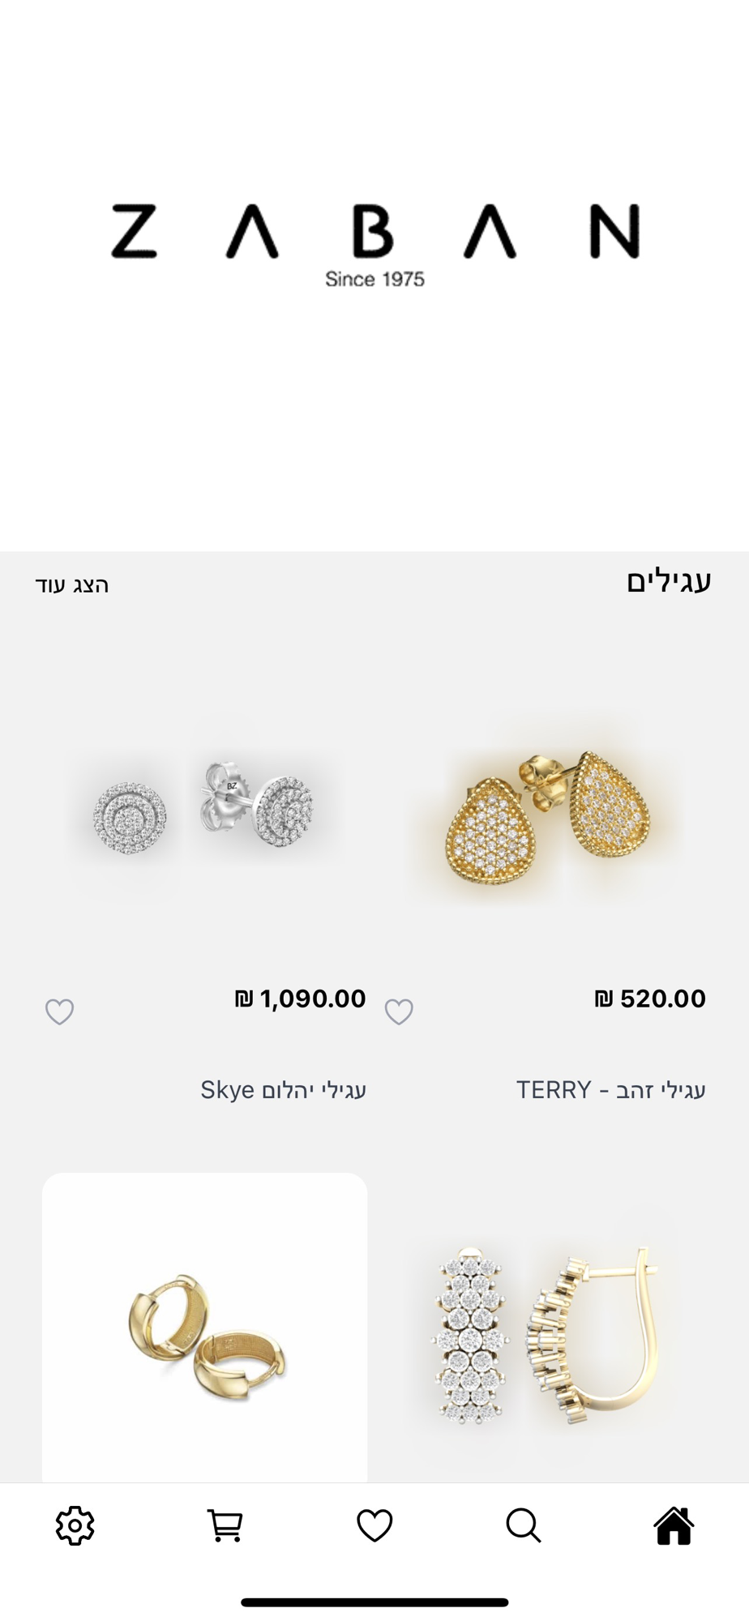Tap the 'הצג עוד' show more link
Screen dimensions: 749x1621
pyautogui.click(x=72, y=585)
